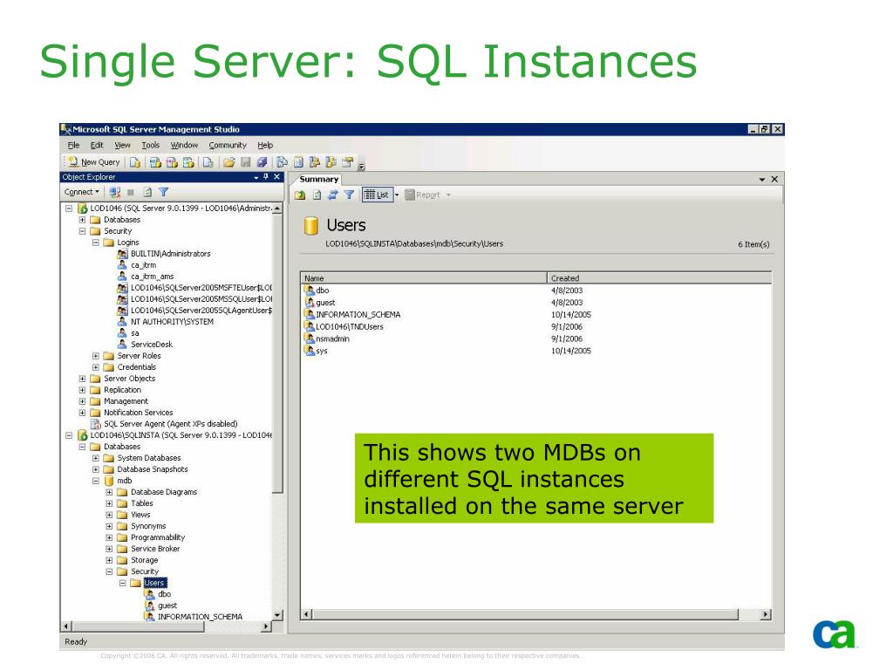
Task: Select the Service Broker folder
Action: tap(155, 549)
